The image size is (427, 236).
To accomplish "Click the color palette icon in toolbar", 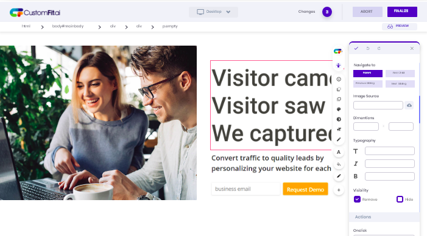I will click(x=339, y=109).
